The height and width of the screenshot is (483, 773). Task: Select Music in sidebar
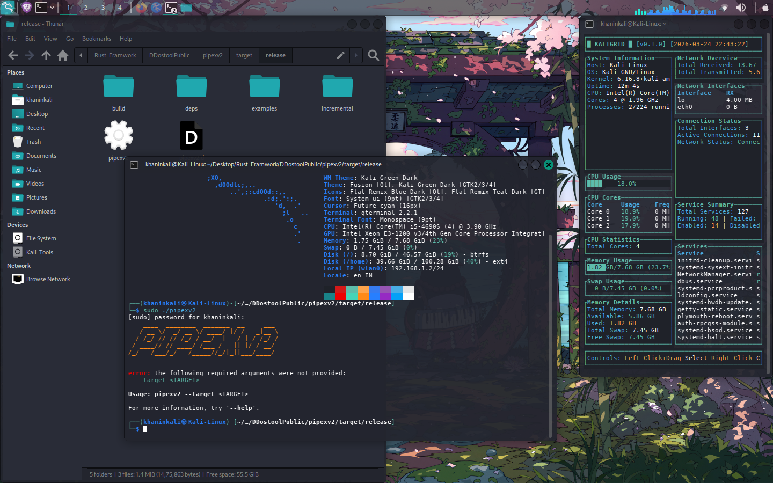[x=41, y=170]
